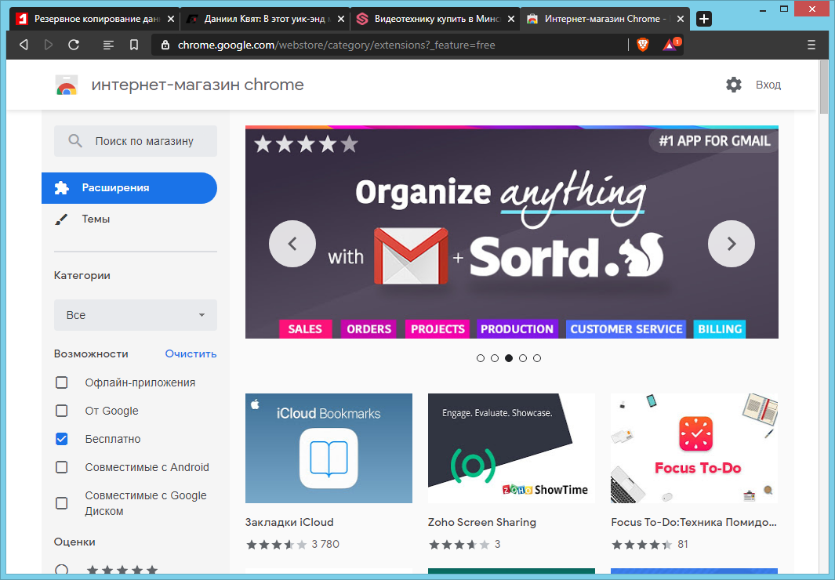
Task: Close the Даниил Квят tab
Action: coord(341,19)
